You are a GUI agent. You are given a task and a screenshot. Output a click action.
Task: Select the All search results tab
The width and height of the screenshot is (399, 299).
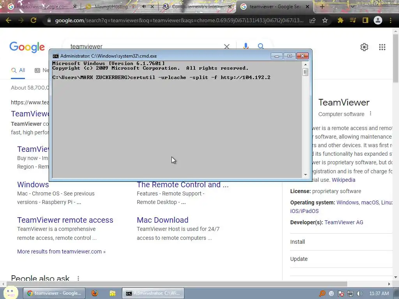pos(18,70)
